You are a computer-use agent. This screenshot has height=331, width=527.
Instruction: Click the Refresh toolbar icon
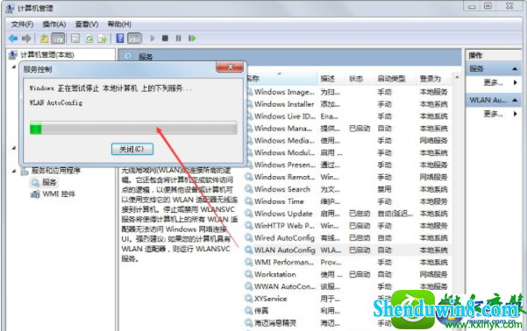89,39
